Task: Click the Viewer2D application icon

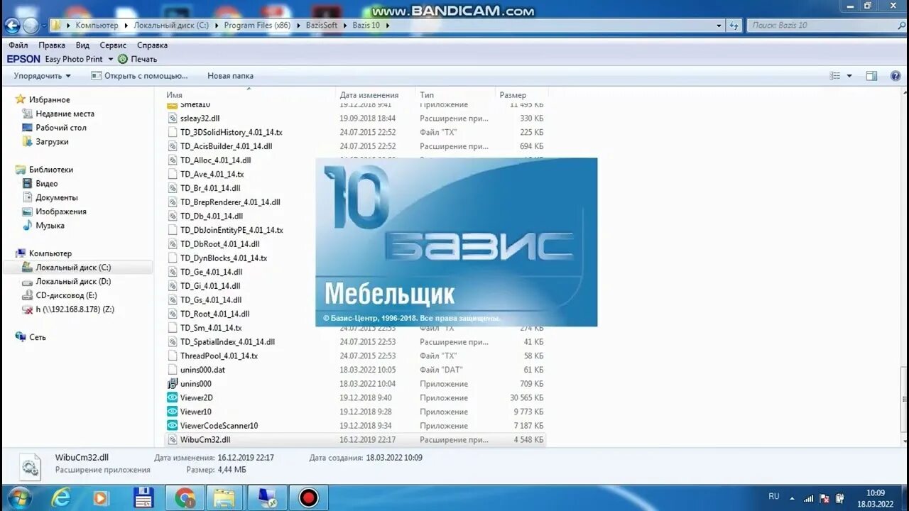Action: 172,398
